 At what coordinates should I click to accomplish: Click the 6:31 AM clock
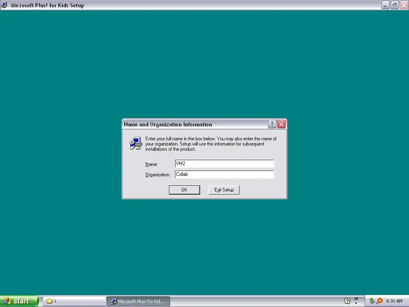394,301
